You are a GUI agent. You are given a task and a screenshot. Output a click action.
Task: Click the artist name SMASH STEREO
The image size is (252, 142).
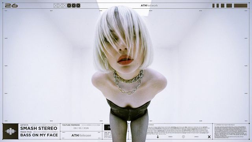coord(39,128)
